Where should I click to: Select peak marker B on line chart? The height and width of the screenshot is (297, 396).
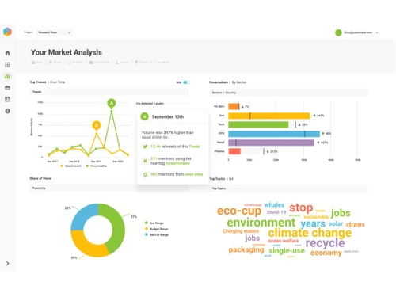[x=97, y=125]
